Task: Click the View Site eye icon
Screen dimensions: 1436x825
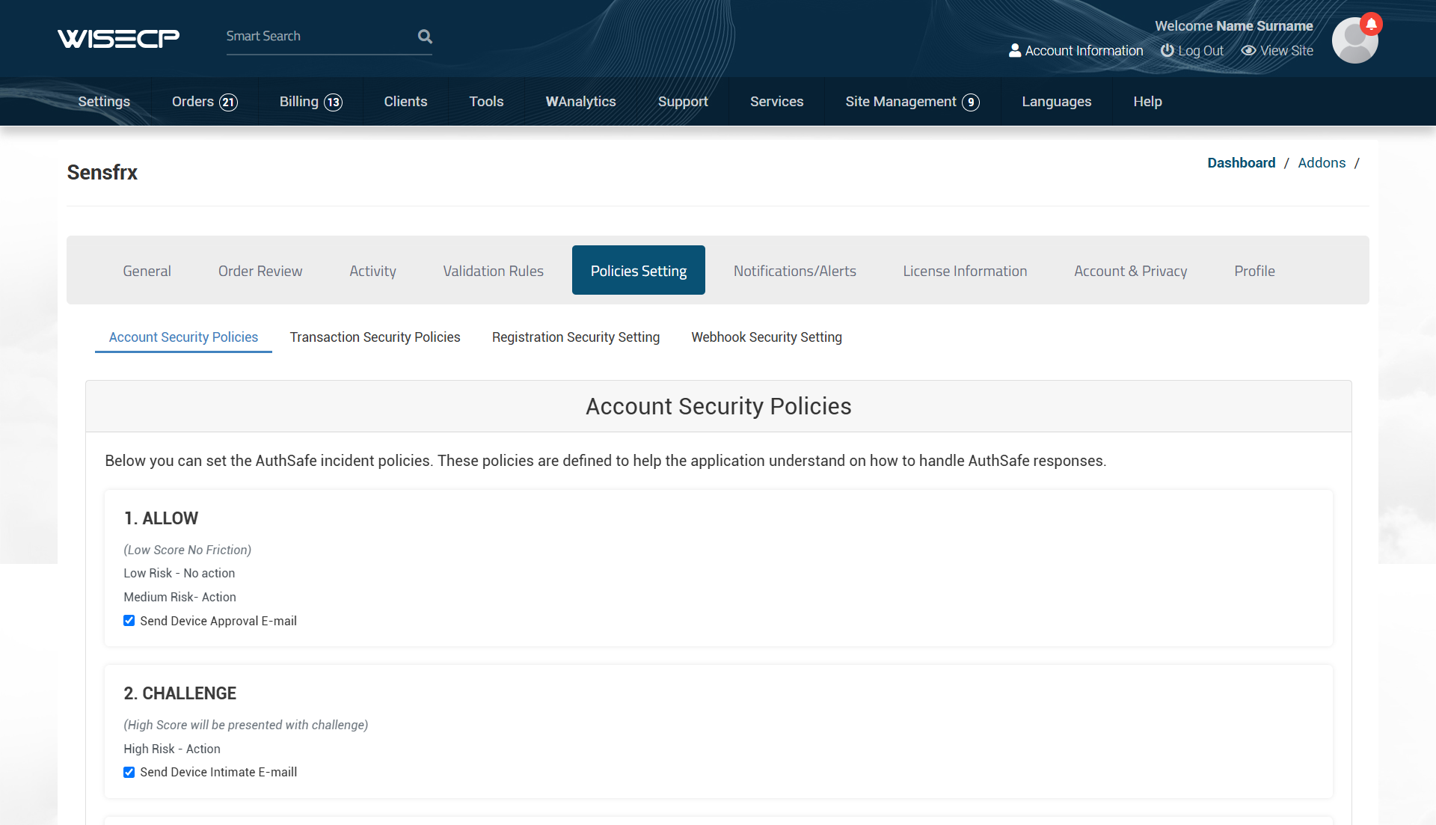Action: [1248, 50]
